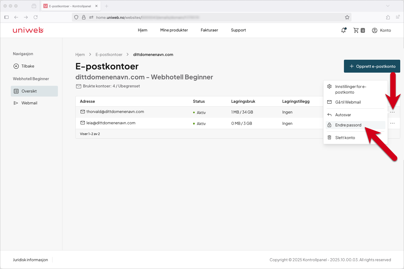Click the Adresse column header
This screenshot has width=404, height=269.
tap(87, 101)
